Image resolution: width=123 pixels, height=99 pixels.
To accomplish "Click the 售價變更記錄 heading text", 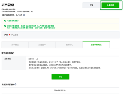I will click(8, 84).
